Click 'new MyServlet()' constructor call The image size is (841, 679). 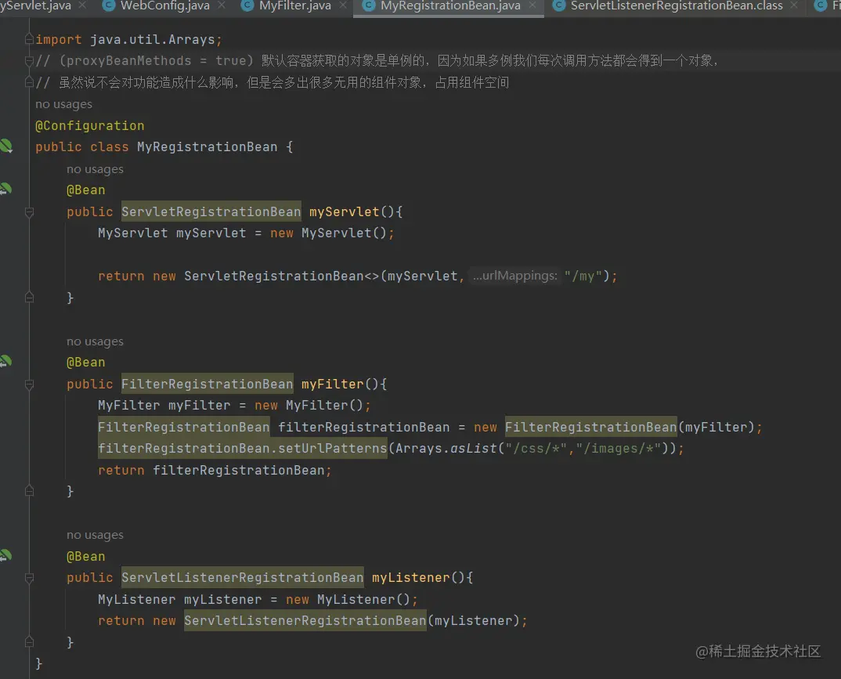(328, 233)
